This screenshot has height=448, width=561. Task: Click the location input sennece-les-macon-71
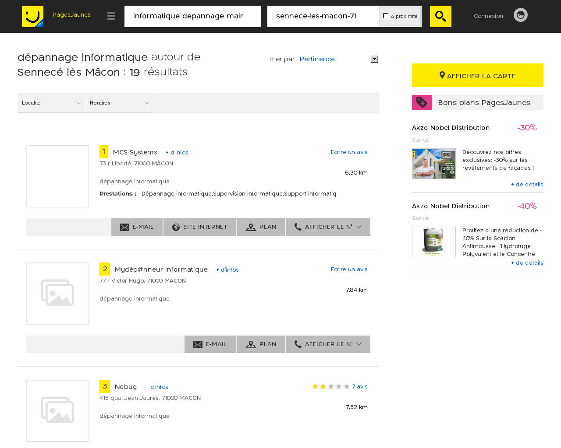click(323, 16)
